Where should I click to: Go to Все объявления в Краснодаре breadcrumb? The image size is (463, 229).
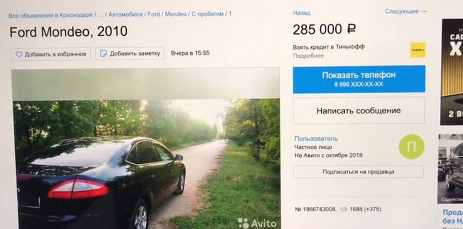(x=51, y=15)
